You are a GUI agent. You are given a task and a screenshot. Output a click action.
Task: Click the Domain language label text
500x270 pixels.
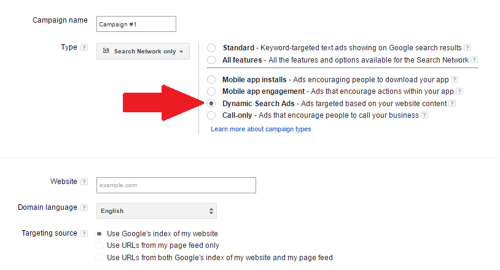(47, 207)
